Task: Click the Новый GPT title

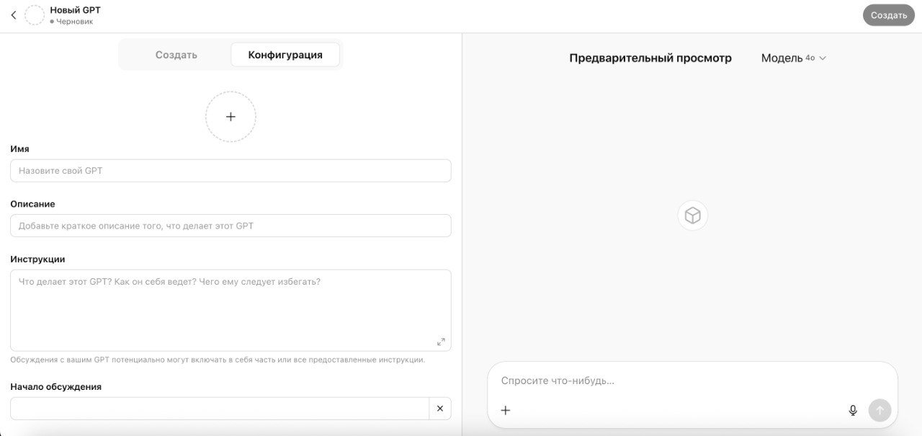Action: tap(75, 10)
